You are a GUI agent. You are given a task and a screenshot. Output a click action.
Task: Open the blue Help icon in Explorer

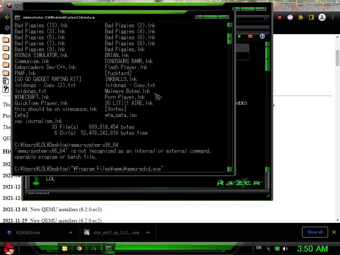[262, 36]
